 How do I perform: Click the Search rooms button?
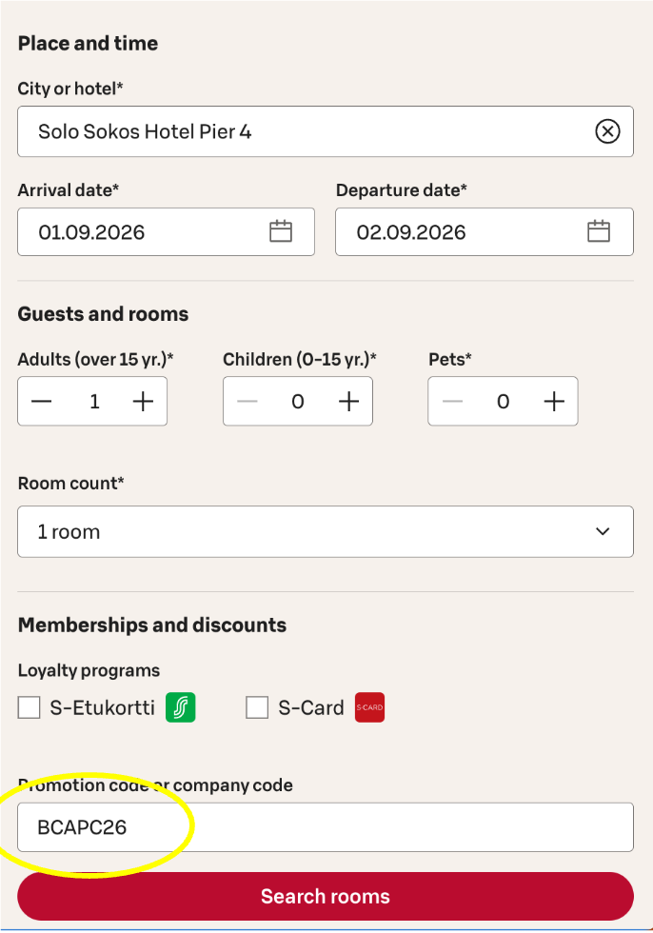coord(326,896)
